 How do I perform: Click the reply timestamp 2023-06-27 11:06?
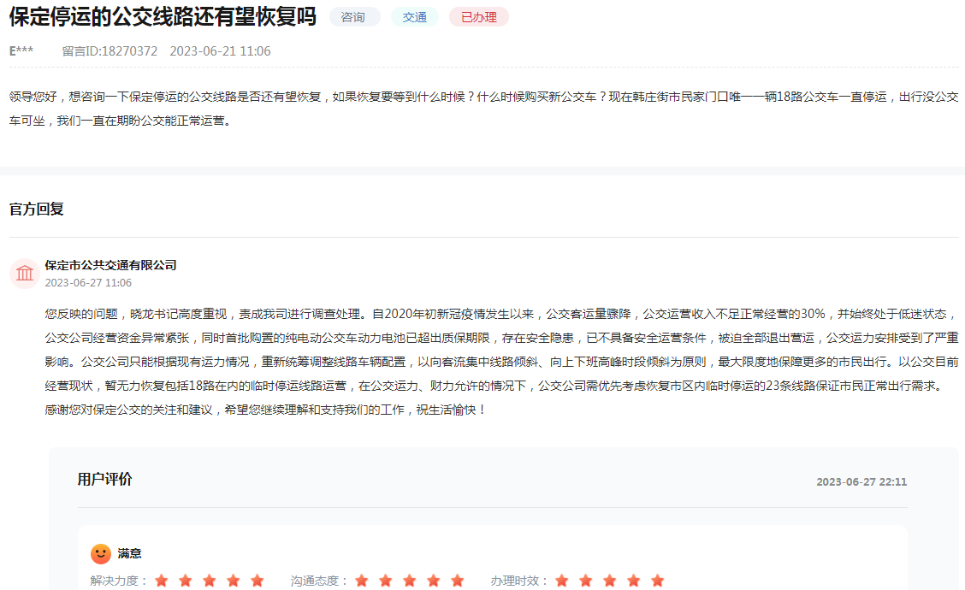88,283
